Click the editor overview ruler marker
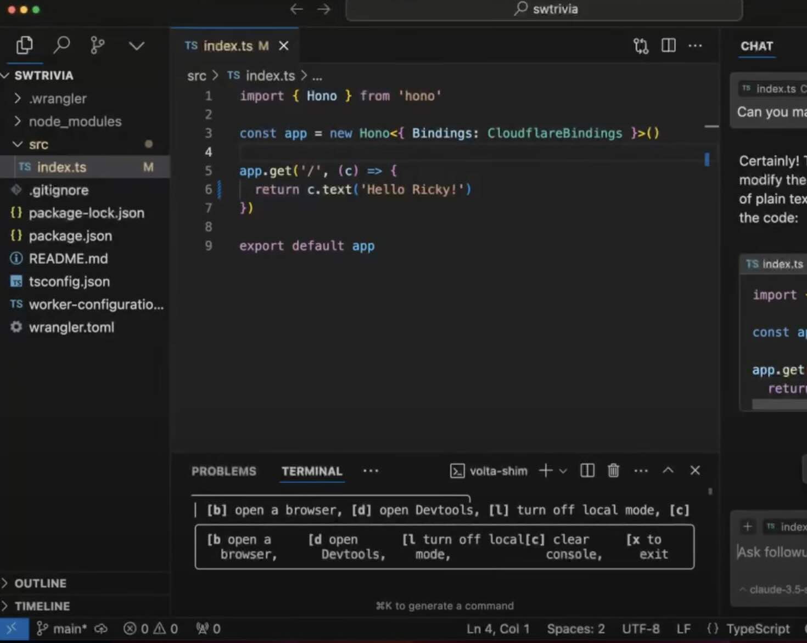 707,159
